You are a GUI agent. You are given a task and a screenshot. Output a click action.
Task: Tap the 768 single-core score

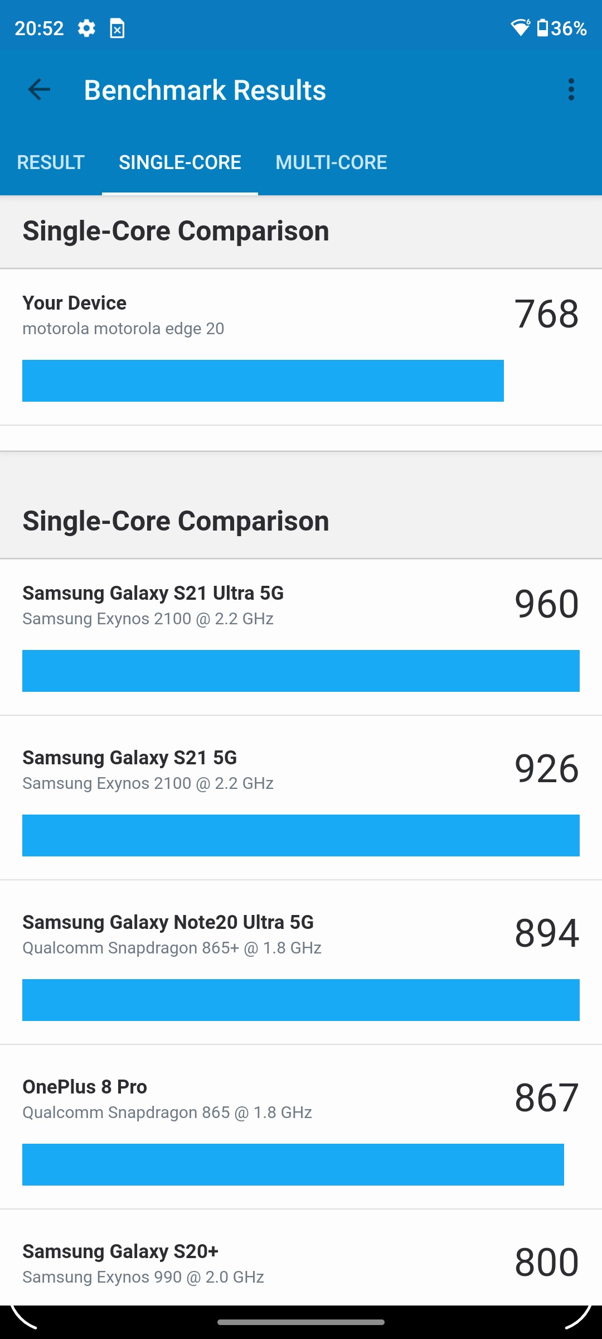pyautogui.click(x=546, y=314)
